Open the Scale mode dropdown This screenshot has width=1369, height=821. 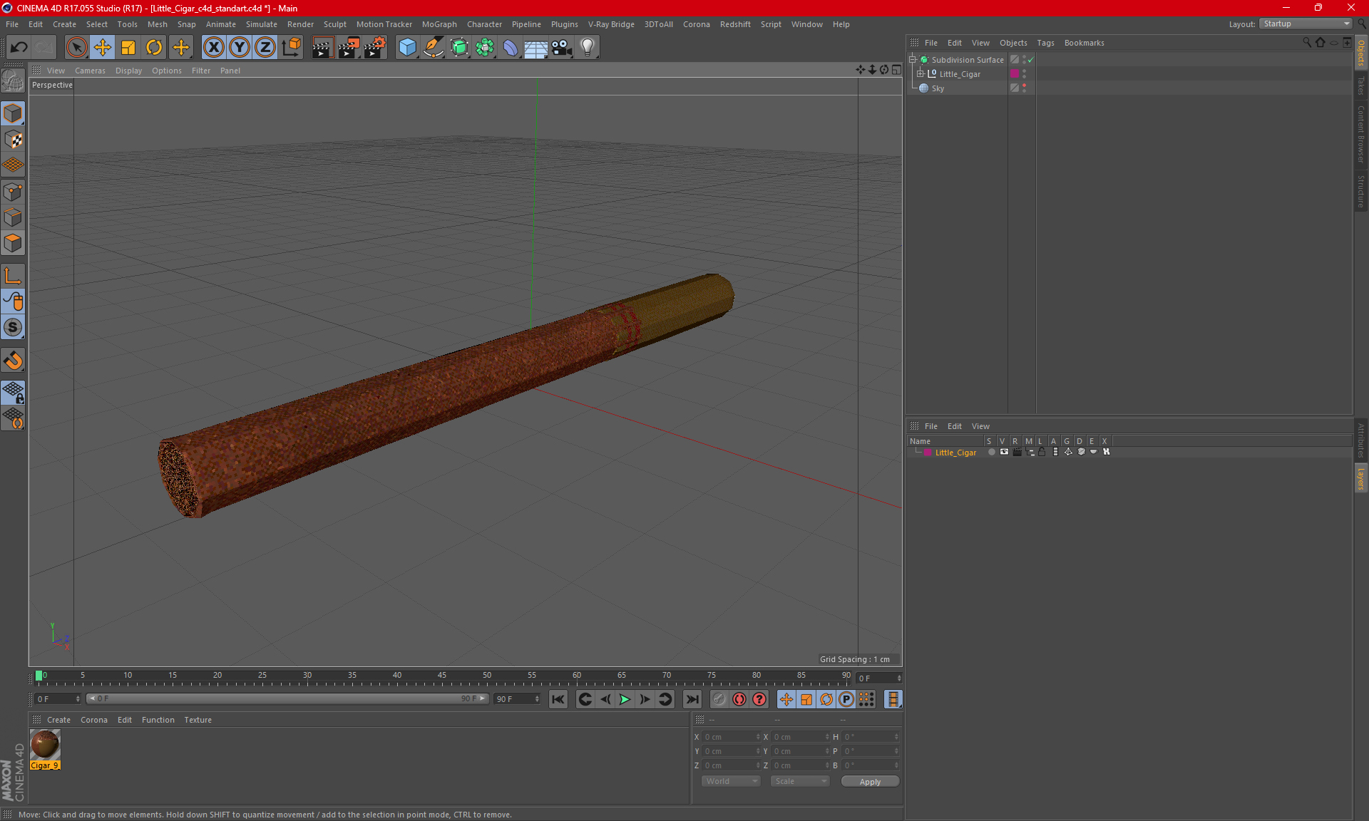800,781
